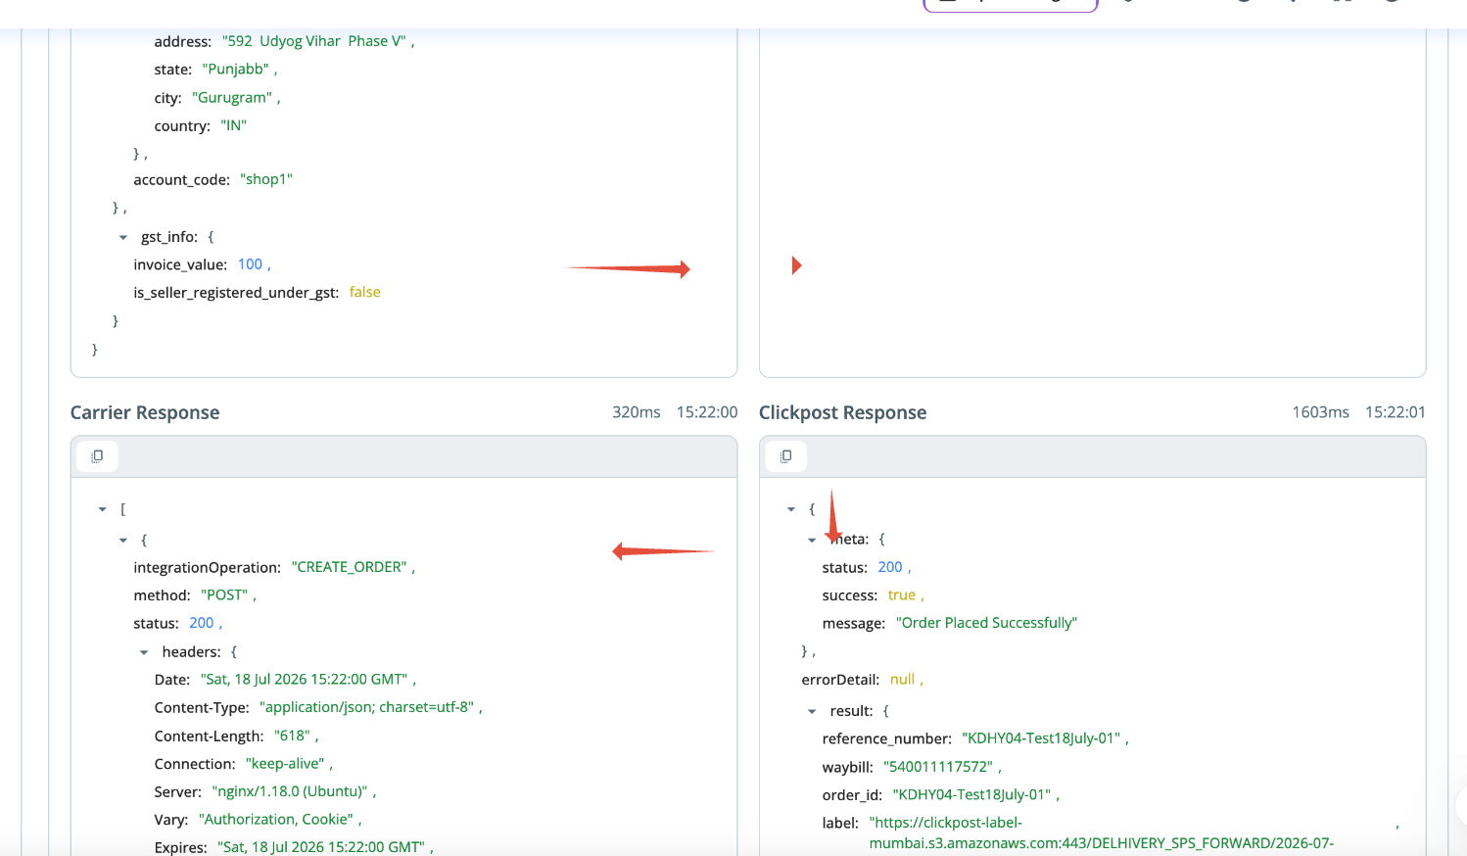Image resolution: width=1467 pixels, height=856 pixels.
Task: Select the message "Order Placed Successfully"
Action: click(986, 623)
